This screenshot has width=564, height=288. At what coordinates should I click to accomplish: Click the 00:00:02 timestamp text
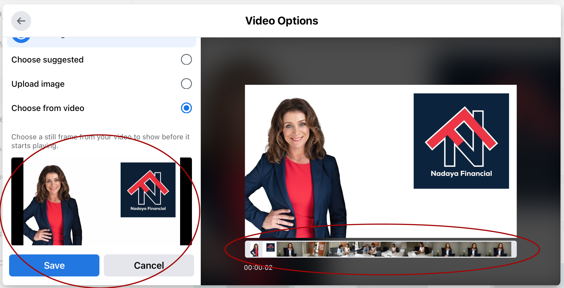pyautogui.click(x=258, y=268)
